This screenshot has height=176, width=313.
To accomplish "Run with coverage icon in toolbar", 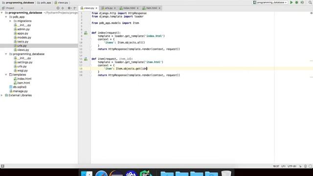I will pos(302,2).
